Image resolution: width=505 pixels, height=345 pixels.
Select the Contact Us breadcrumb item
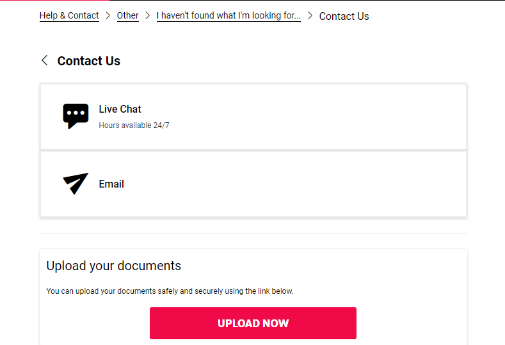(x=344, y=16)
